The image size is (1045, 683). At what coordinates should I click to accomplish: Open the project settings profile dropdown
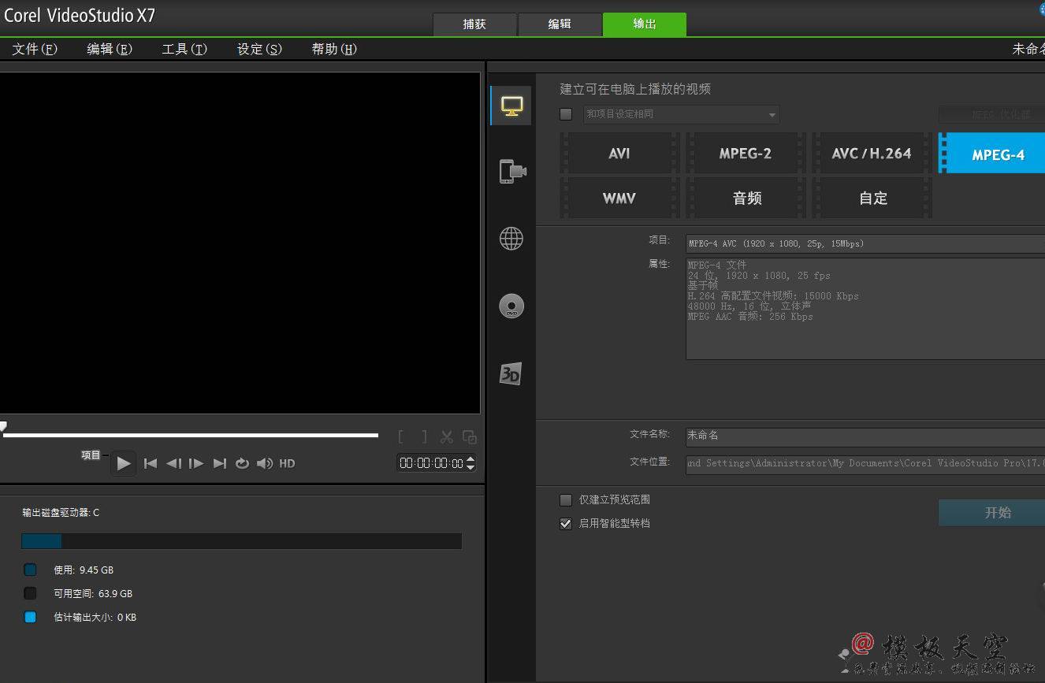pyautogui.click(x=682, y=114)
